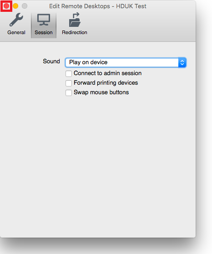Select the Session tab label
Viewport: 212px width, 254px height.
tap(44, 32)
